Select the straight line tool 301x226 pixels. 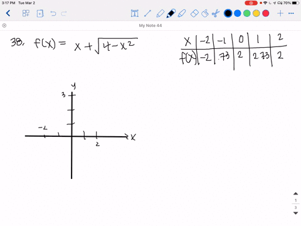coord(147,13)
